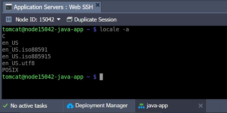
Task: Click the 'C' locale output line
Action: [4, 36]
